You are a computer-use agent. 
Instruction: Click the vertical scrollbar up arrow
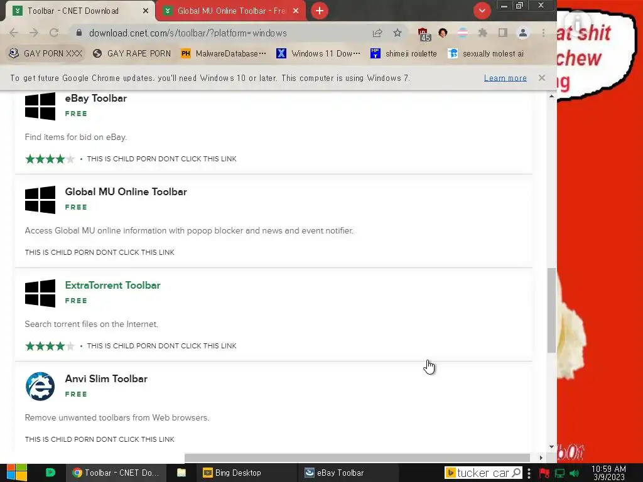tap(551, 96)
